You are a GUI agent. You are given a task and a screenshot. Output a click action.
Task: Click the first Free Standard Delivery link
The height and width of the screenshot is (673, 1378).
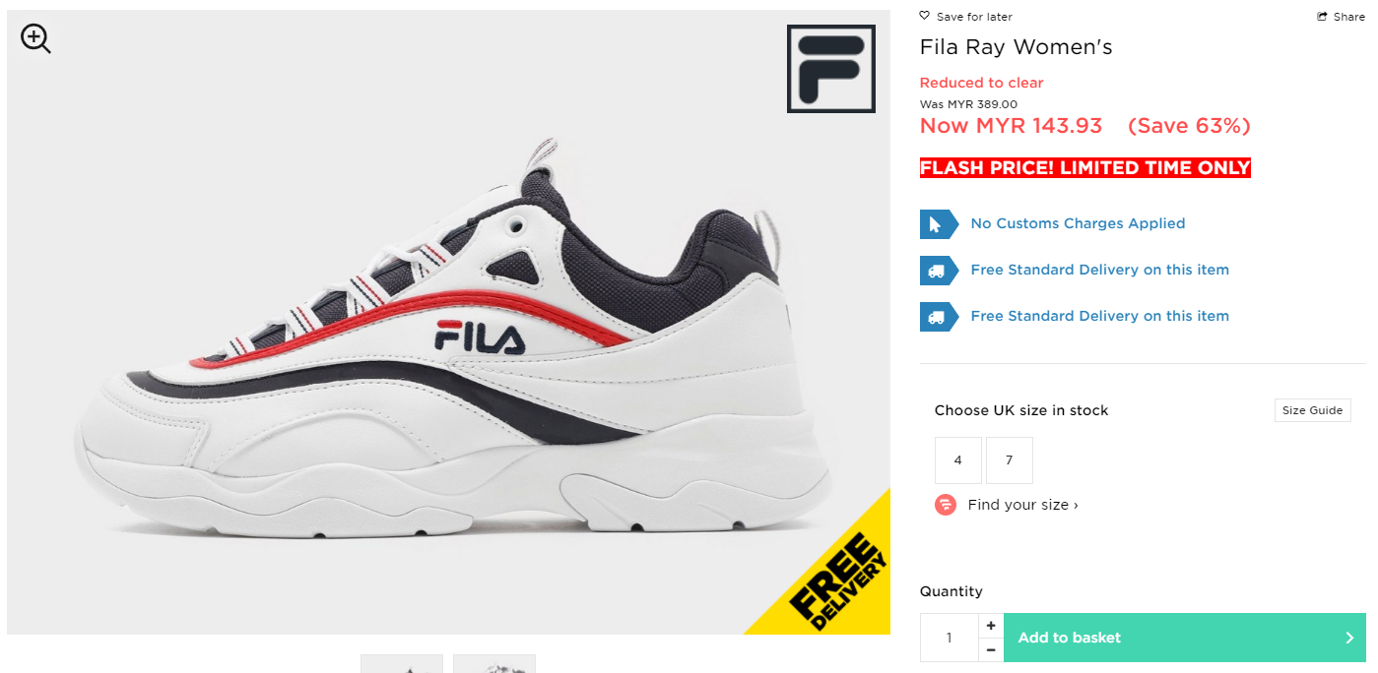pyautogui.click(x=1099, y=270)
